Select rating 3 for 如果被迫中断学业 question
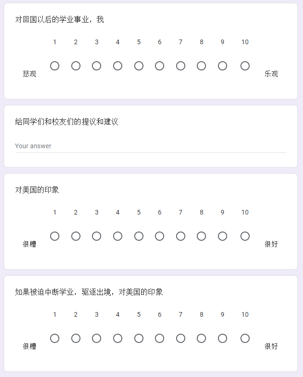The width and height of the screenshot is (303, 377). pos(97,338)
